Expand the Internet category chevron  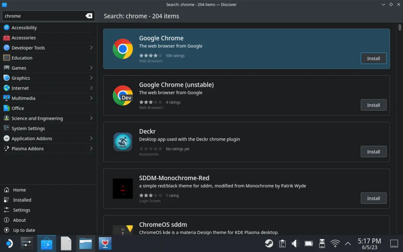click(91, 88)
